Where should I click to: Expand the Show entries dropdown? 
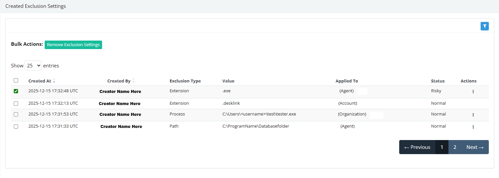[x=33, y=65]
